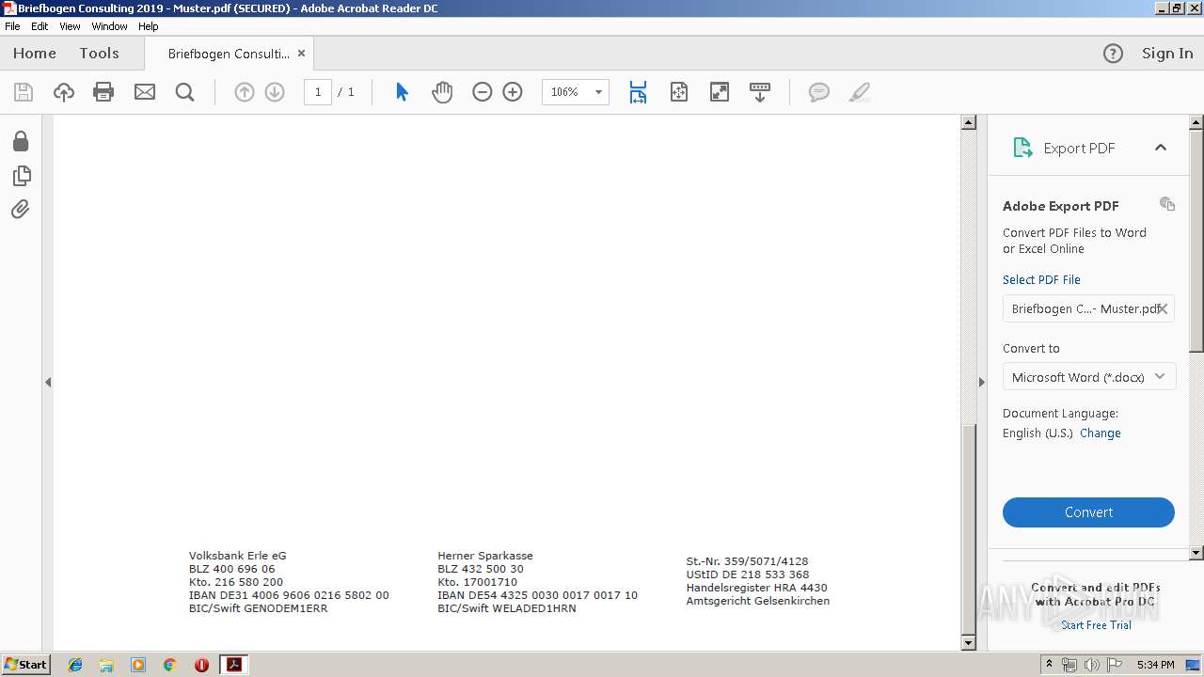This screenshot has width=1204, height=677.
Task: Click the blue Convert button
Action: click(1088, 512)
